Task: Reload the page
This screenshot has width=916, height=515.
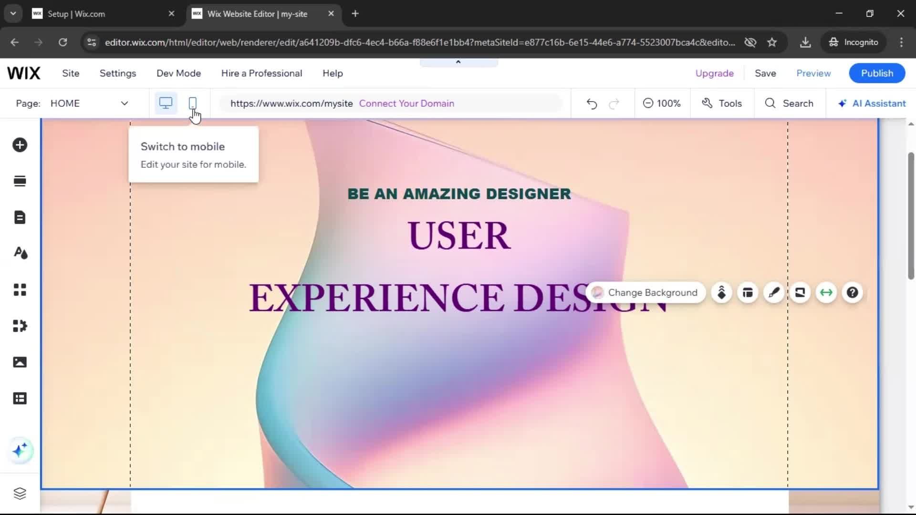Action: pyautogui.click(x=62, y=42)
